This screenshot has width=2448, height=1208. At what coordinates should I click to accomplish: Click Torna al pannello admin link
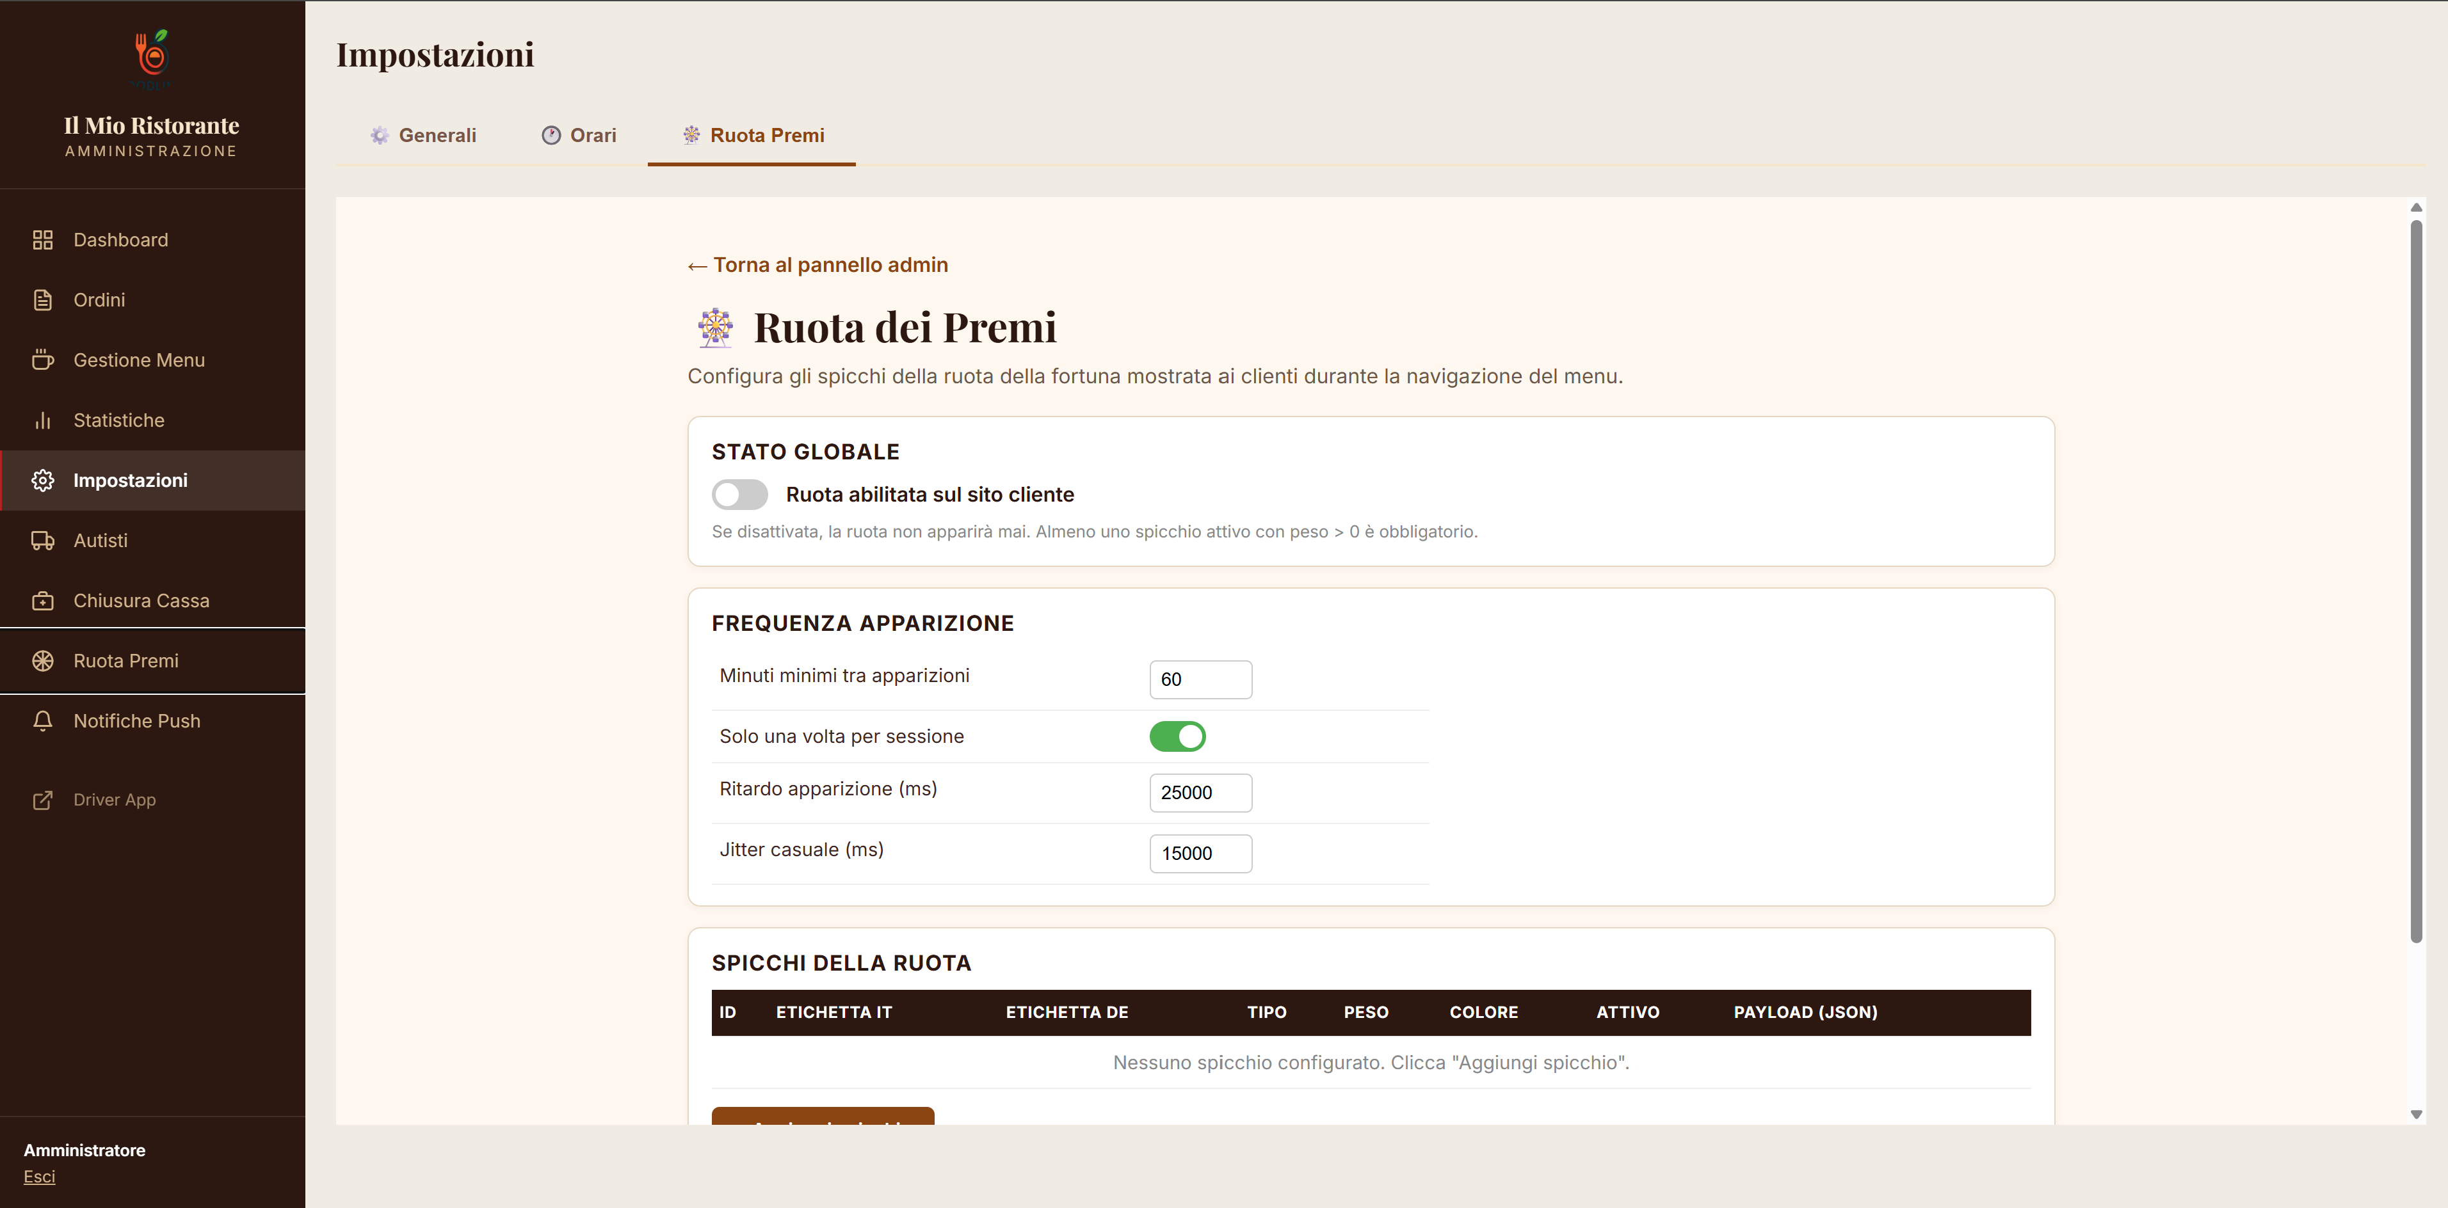click(817, 265)
